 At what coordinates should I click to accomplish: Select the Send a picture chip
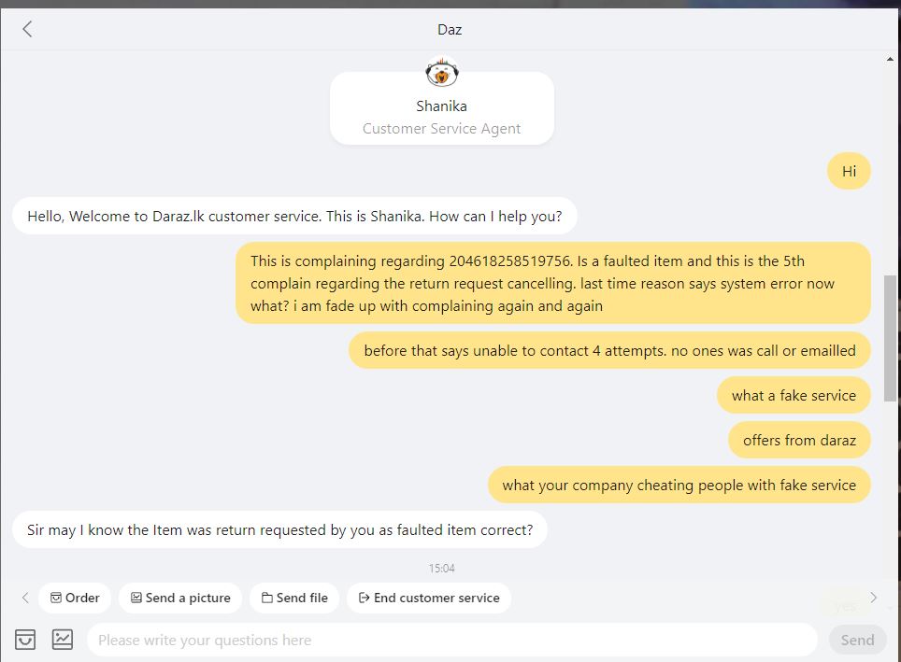[180, 598]
